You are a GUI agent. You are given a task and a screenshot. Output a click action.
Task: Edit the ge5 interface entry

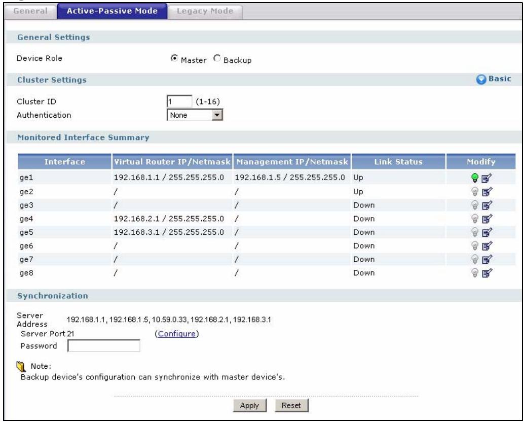(487, 232)
